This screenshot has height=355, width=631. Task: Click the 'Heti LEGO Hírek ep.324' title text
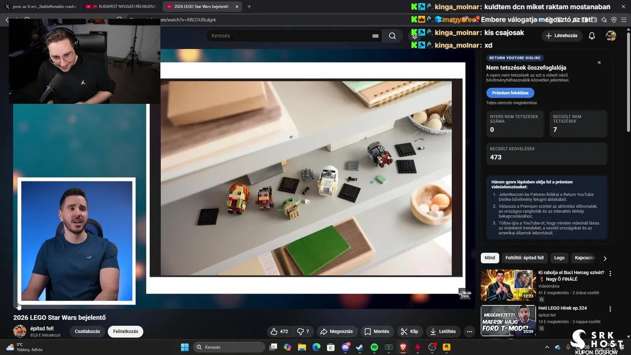[562, 308]
